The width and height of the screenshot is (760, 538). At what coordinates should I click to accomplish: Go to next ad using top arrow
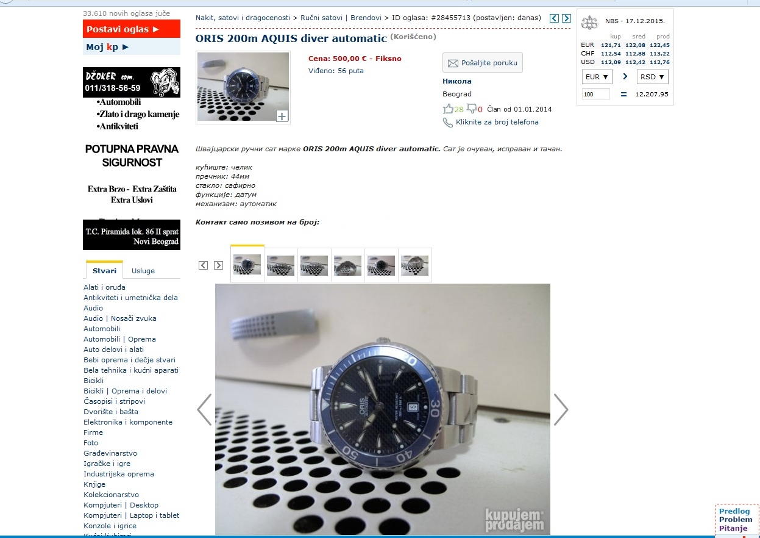[x=566, y=18]
